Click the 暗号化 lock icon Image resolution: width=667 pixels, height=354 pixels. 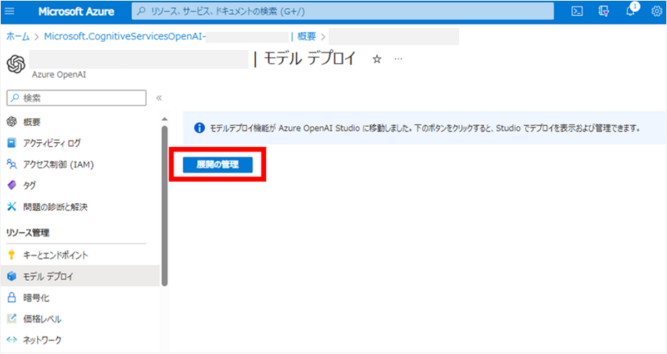point(12,298)
